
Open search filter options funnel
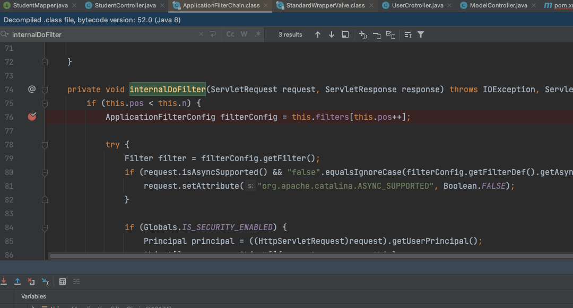coord(421,34)
